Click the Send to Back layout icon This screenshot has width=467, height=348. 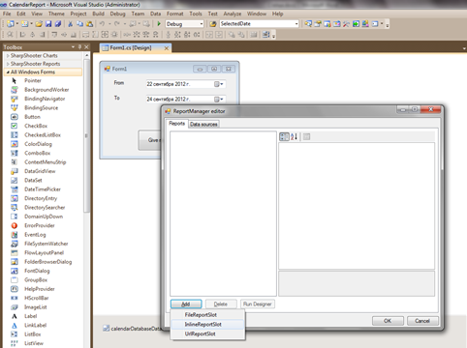[241, 35]
